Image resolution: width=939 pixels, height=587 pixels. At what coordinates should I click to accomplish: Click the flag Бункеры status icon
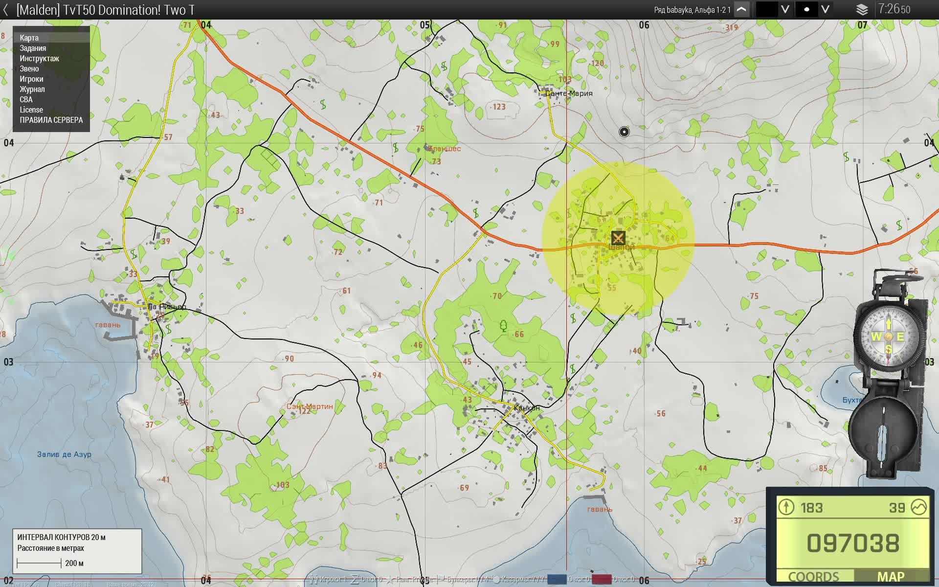click(x=441, y=579)
